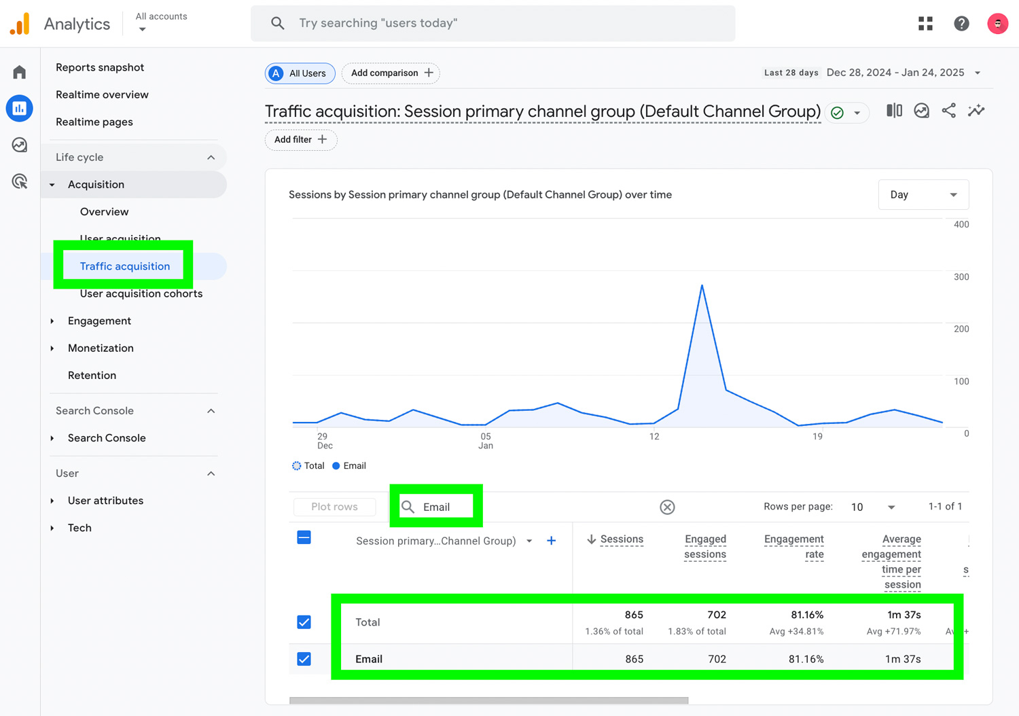Open Reports snapshot
Screen dimensions: 1019x716
(x=100, y=67)
